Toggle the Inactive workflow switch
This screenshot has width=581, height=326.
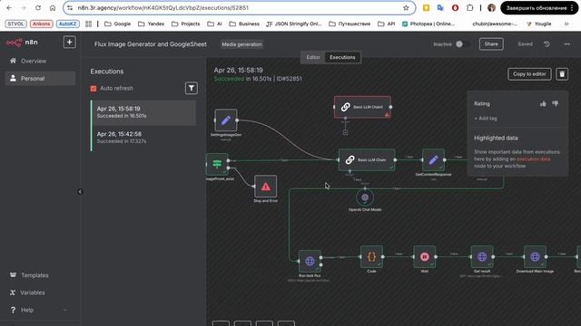pos(462,44)
